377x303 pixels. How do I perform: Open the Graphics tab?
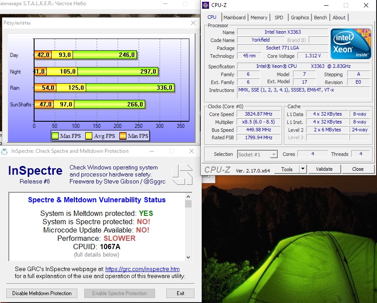(300, 18)
